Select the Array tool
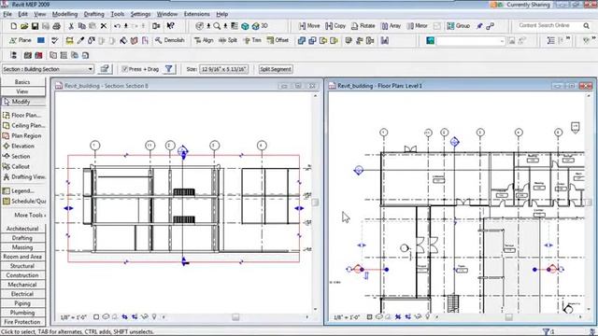 [x=392, y=26]
